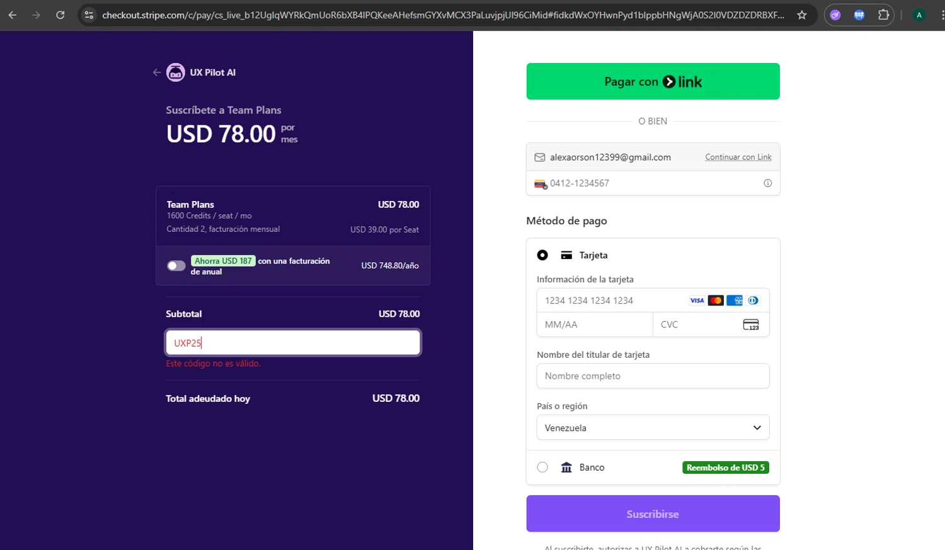Screen dimensions: 945x550
Task: Go back in browser history
Action: pyautogui.click(x=13, y=14)
